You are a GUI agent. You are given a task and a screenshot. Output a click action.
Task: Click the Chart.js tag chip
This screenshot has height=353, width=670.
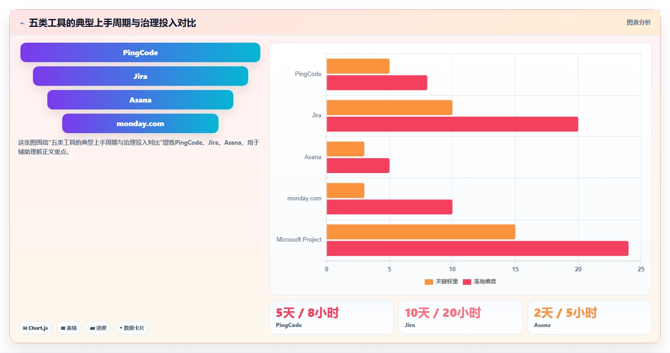[35, 328]
